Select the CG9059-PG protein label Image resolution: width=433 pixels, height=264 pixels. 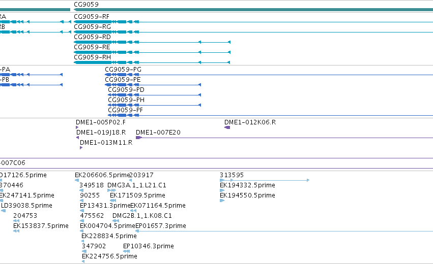(x=123, y=70)
